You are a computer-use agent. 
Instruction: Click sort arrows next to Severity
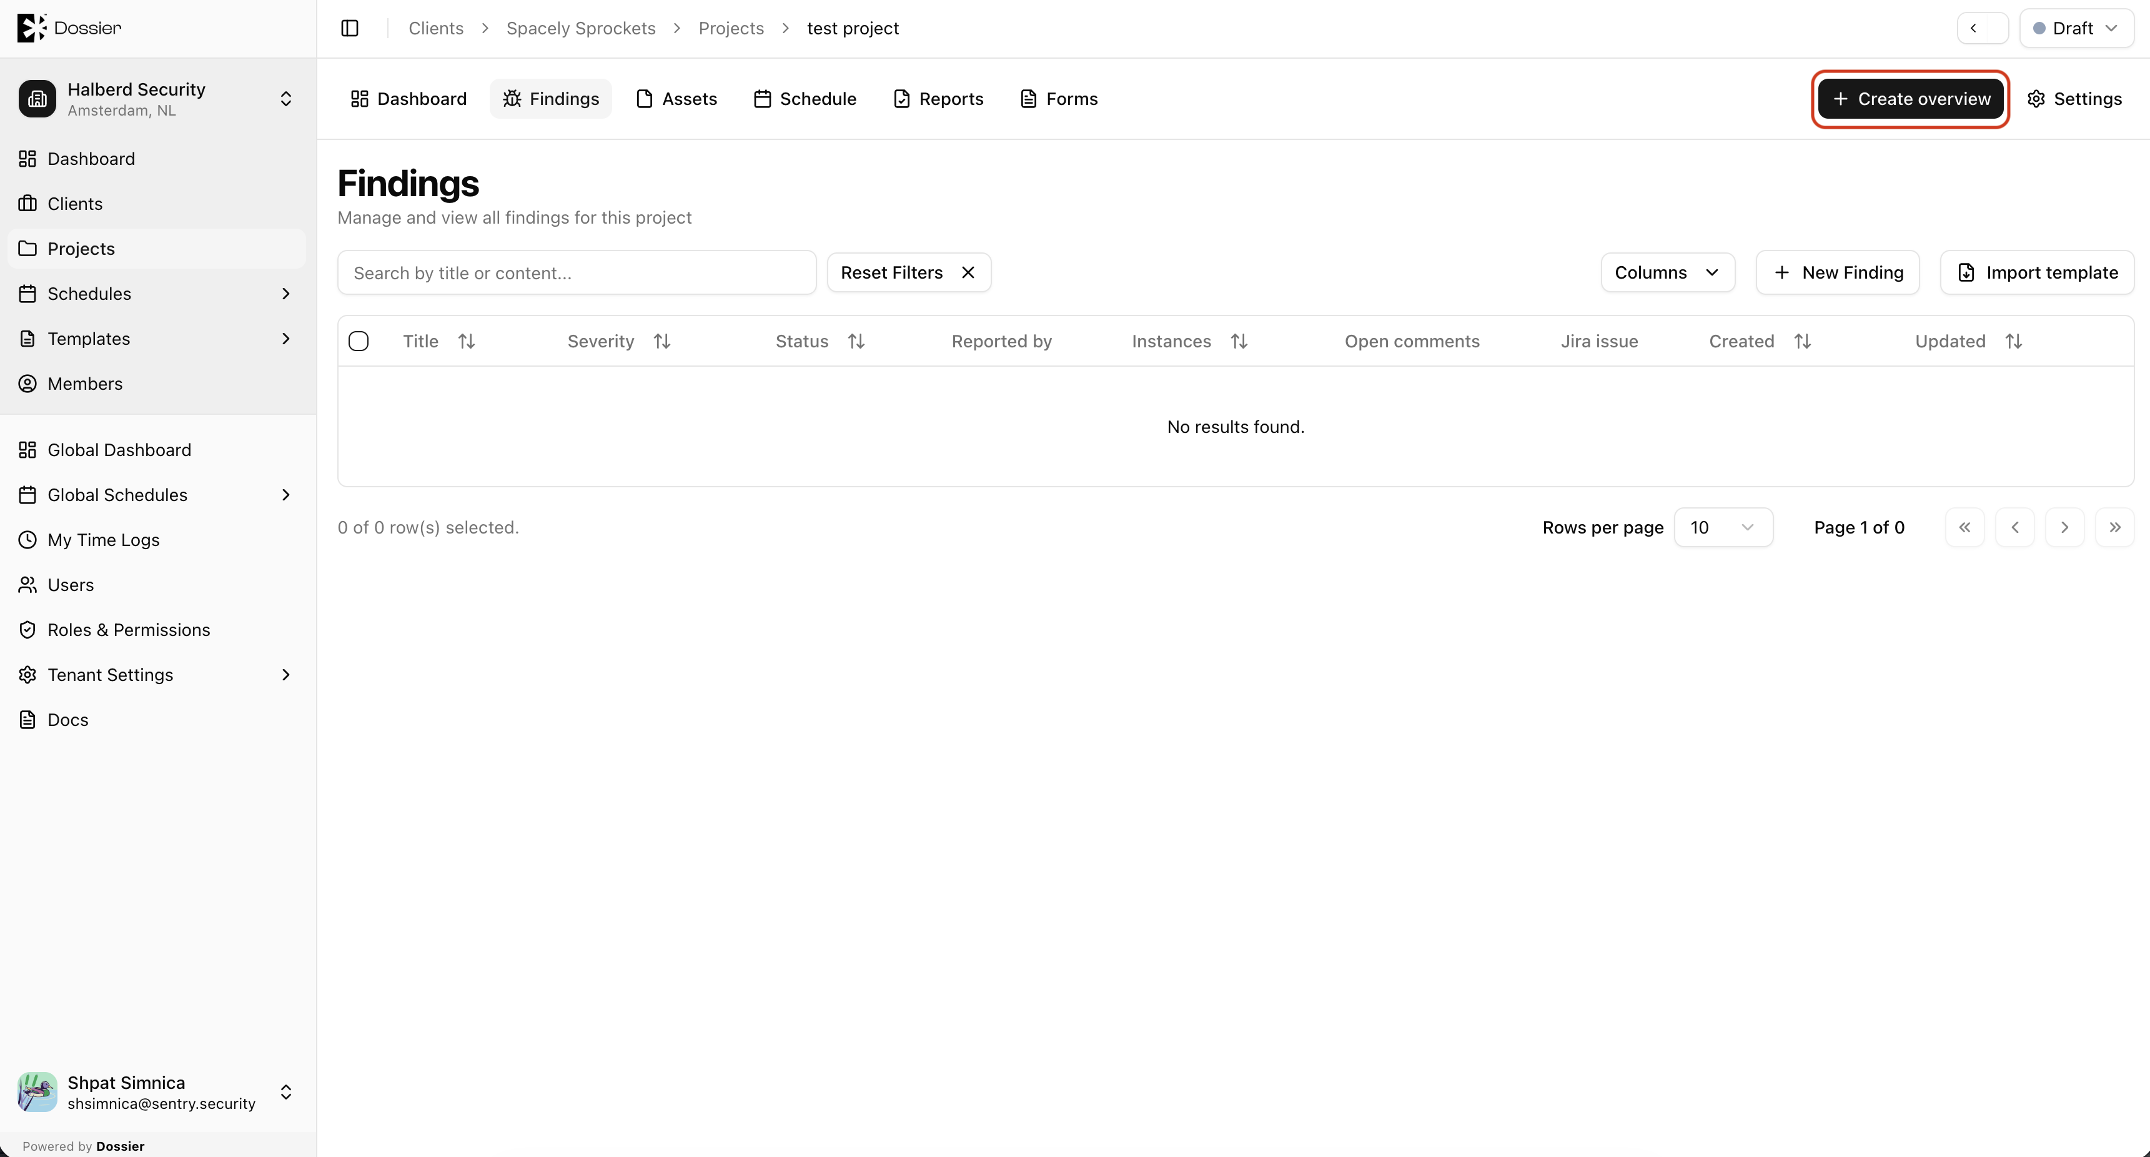(662, 342)
